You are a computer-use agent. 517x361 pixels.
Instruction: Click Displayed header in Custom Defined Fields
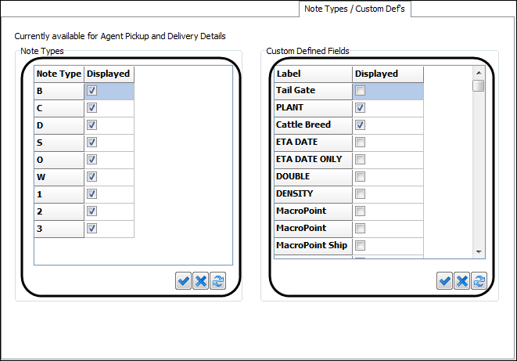388,74
